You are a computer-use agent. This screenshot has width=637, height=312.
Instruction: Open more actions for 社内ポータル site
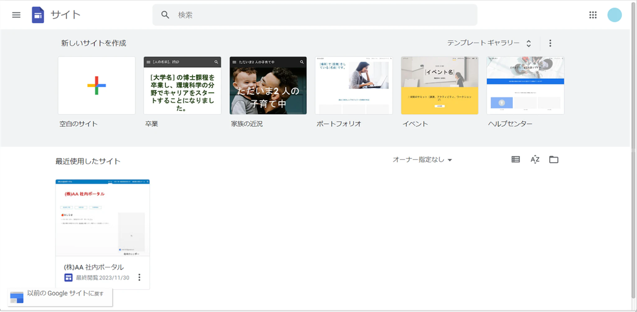[x=139, y=277]
